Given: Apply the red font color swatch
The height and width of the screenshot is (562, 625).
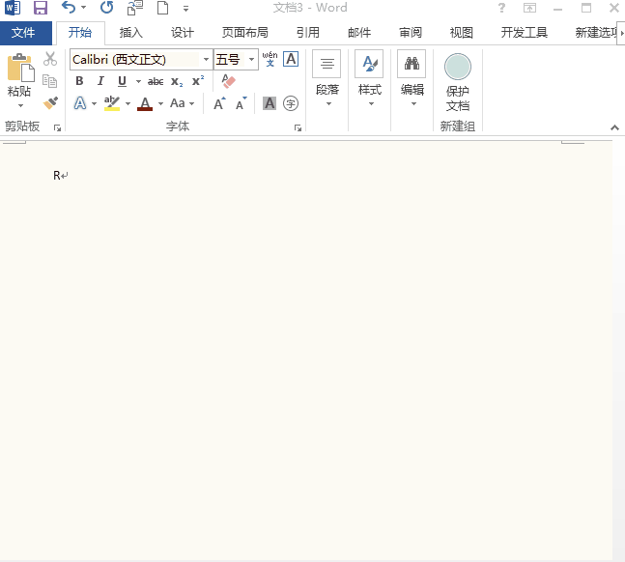Looking at the screenshot, I should [x=145, y=103].
